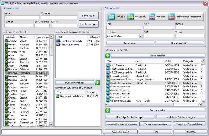209x136 pixels.
Task: Sort students by 'Geb. Datum' column header
Action: (42, 37)
